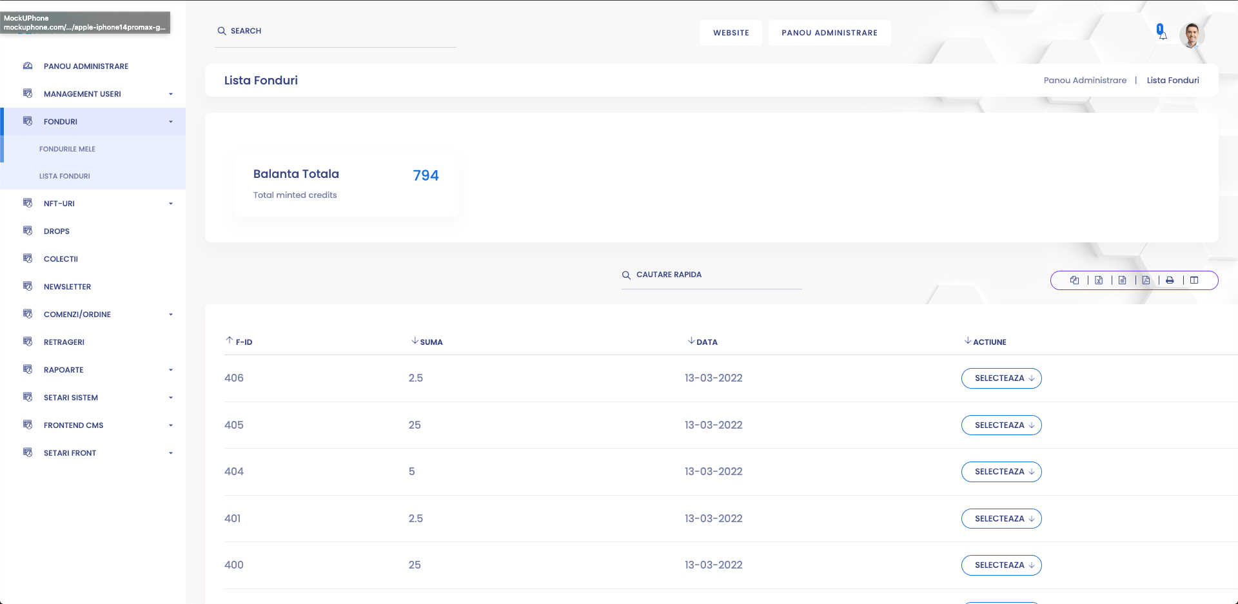The height and width of the screenshot is (604, 1238).
Task: Click the sidebar icon beside Colectii
Action: point(28,258)
